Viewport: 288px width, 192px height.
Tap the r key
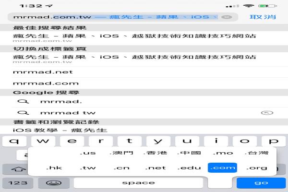tap(101, 141)
